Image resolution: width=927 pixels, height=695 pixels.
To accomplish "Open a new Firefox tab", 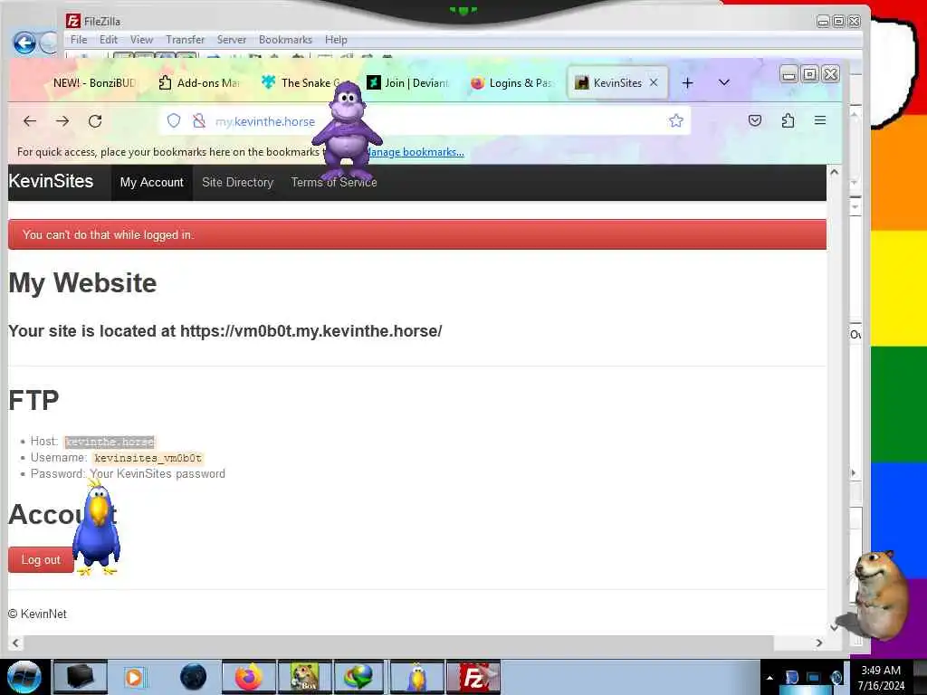I will (688, 82).
